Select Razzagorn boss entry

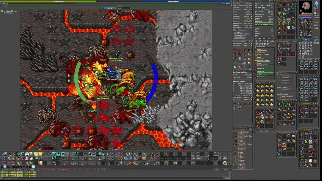(x=242, y=149)
